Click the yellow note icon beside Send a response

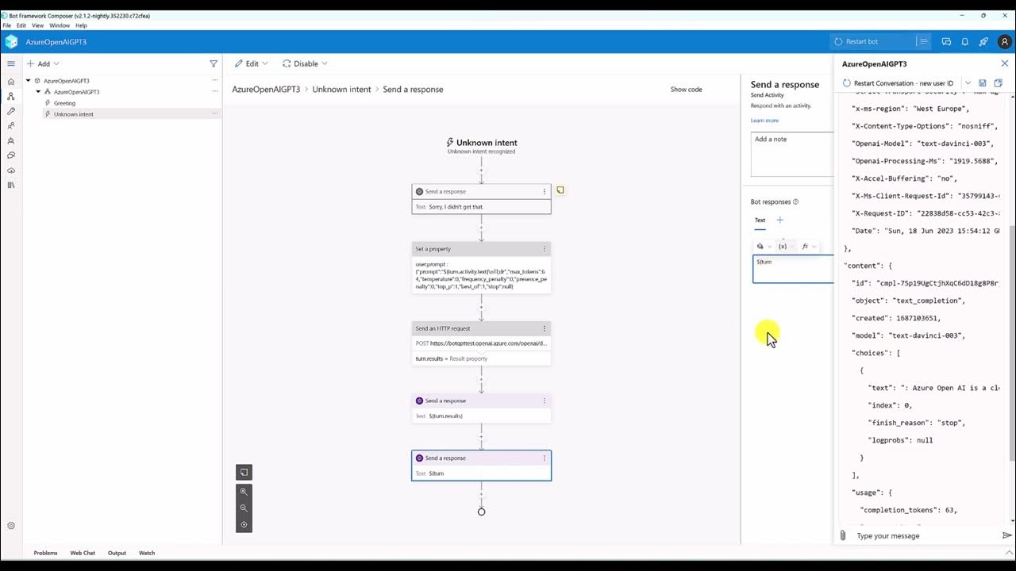pyautogui.click(x=560, y=190)
